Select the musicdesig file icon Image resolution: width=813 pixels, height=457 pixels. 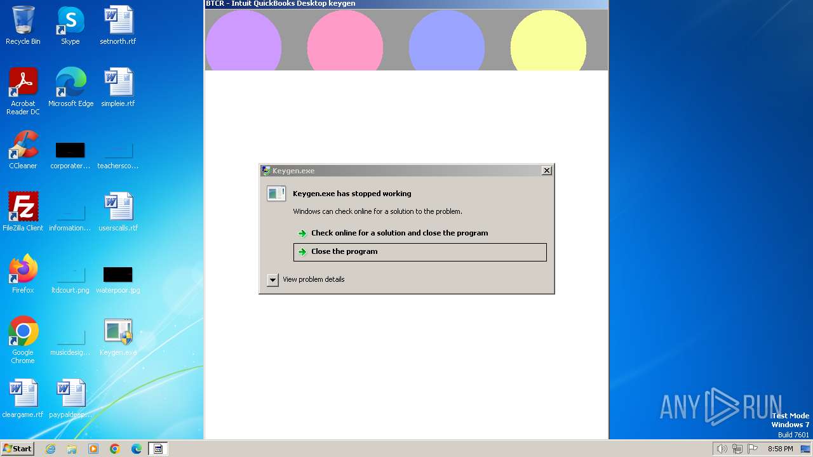(x=70, y=341)
